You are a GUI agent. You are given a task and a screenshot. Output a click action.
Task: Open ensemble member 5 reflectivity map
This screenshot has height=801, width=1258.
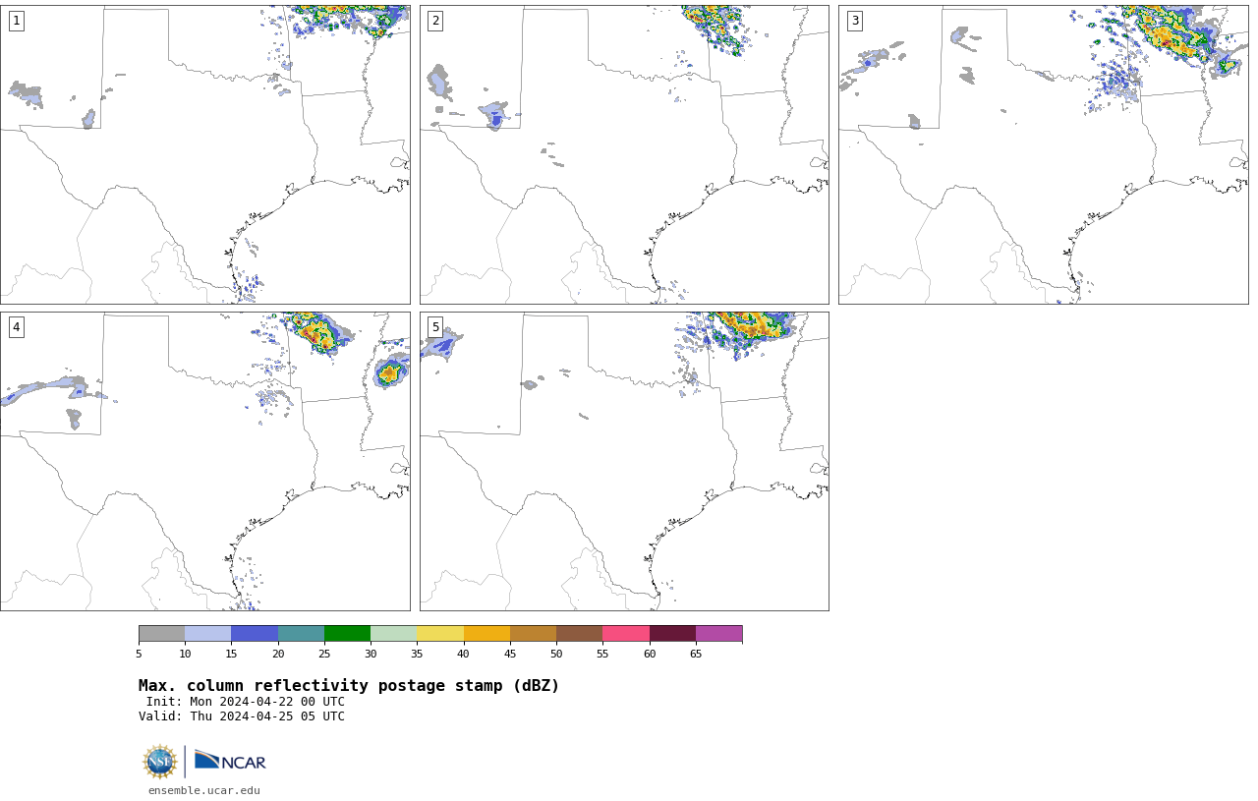[x=624, y=461]
